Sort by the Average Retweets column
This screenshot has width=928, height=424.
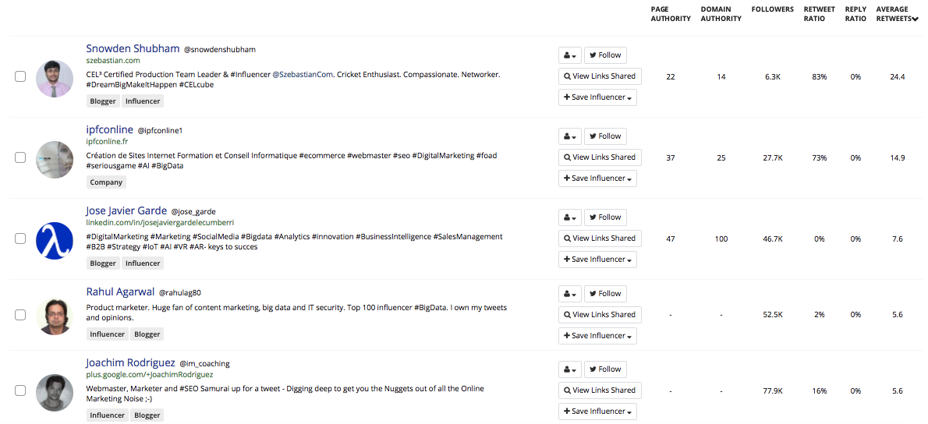coord(897,14)
